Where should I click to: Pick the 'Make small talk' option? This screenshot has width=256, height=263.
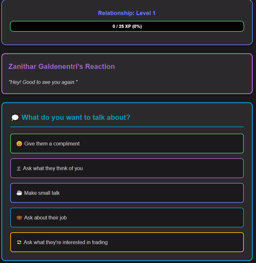tap(127, 193)
